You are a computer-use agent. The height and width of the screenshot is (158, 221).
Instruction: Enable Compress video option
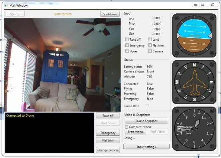coord(127,127)
